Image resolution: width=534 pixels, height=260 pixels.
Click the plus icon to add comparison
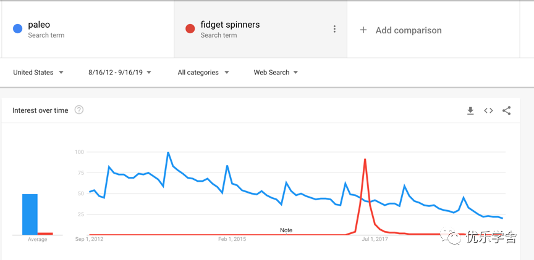(x=363, y=30)
